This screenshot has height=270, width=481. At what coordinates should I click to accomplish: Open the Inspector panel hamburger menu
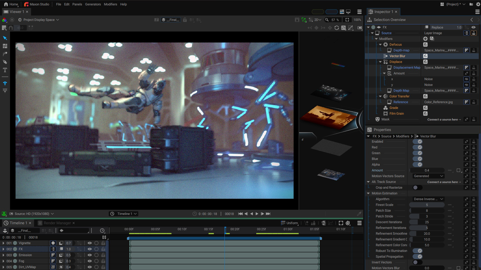point(477,12)
